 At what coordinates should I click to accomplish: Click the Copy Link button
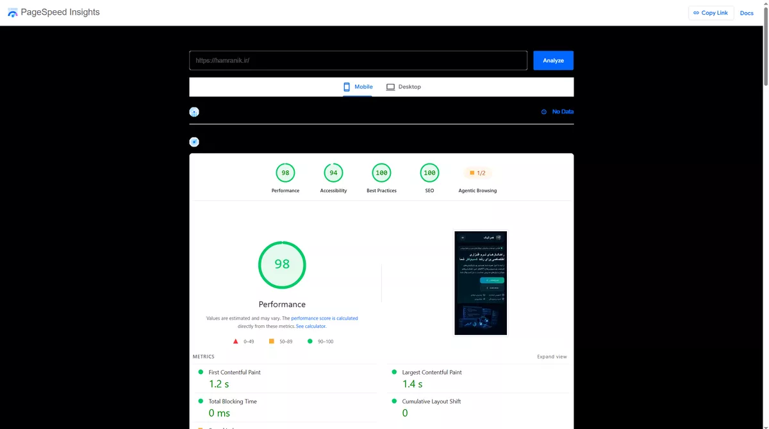click(x=711, y=13)
